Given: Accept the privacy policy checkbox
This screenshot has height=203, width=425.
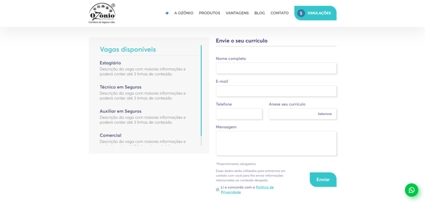Looking at the screenshot, I should [x=218, y=190].
